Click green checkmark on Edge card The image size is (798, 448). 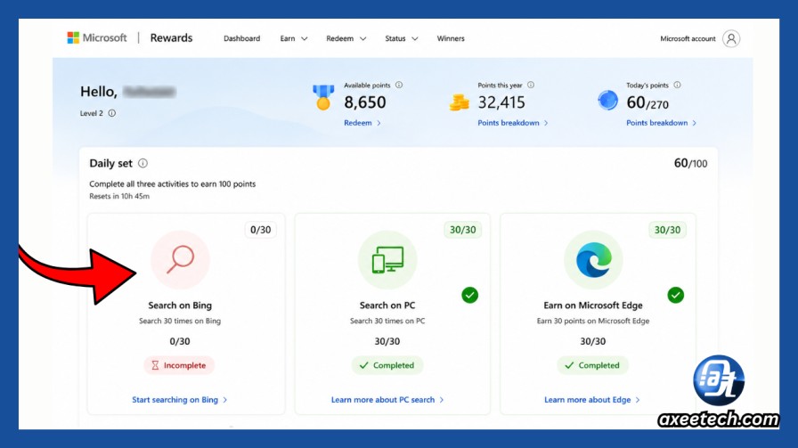[675, 295]
